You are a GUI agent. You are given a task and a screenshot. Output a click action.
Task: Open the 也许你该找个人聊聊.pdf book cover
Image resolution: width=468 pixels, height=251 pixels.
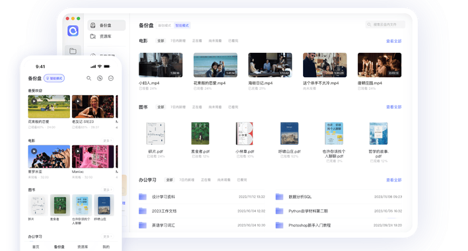334,133
